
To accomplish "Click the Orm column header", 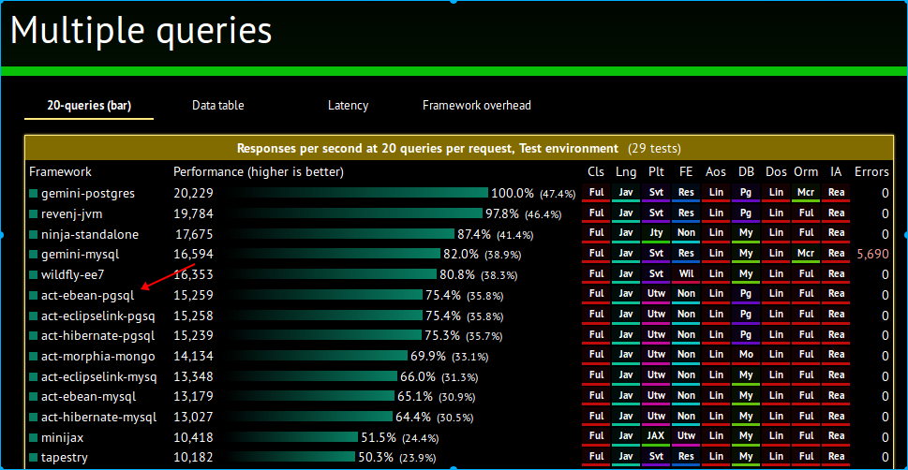I will (806, 172).
